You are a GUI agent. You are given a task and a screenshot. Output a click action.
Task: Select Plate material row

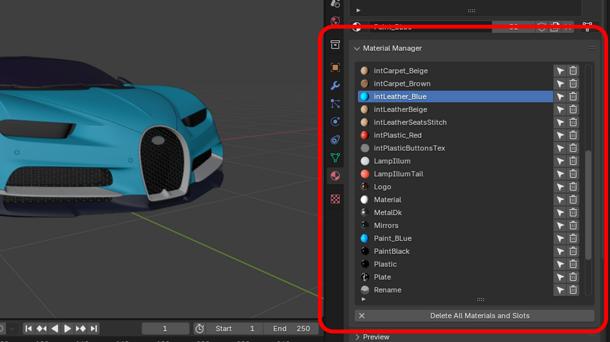(x=455, y=277)
